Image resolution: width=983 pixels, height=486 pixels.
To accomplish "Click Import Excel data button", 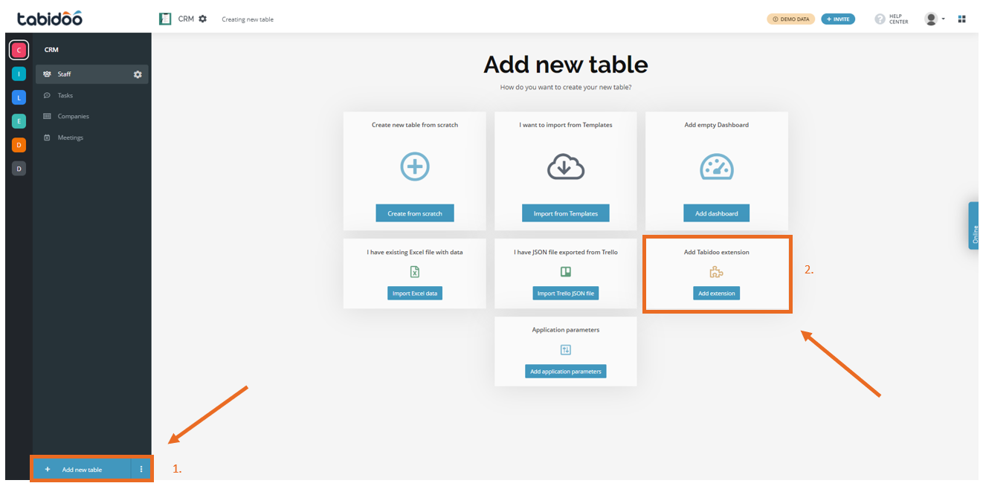I will pyautogui.click(x=415, y=294).
